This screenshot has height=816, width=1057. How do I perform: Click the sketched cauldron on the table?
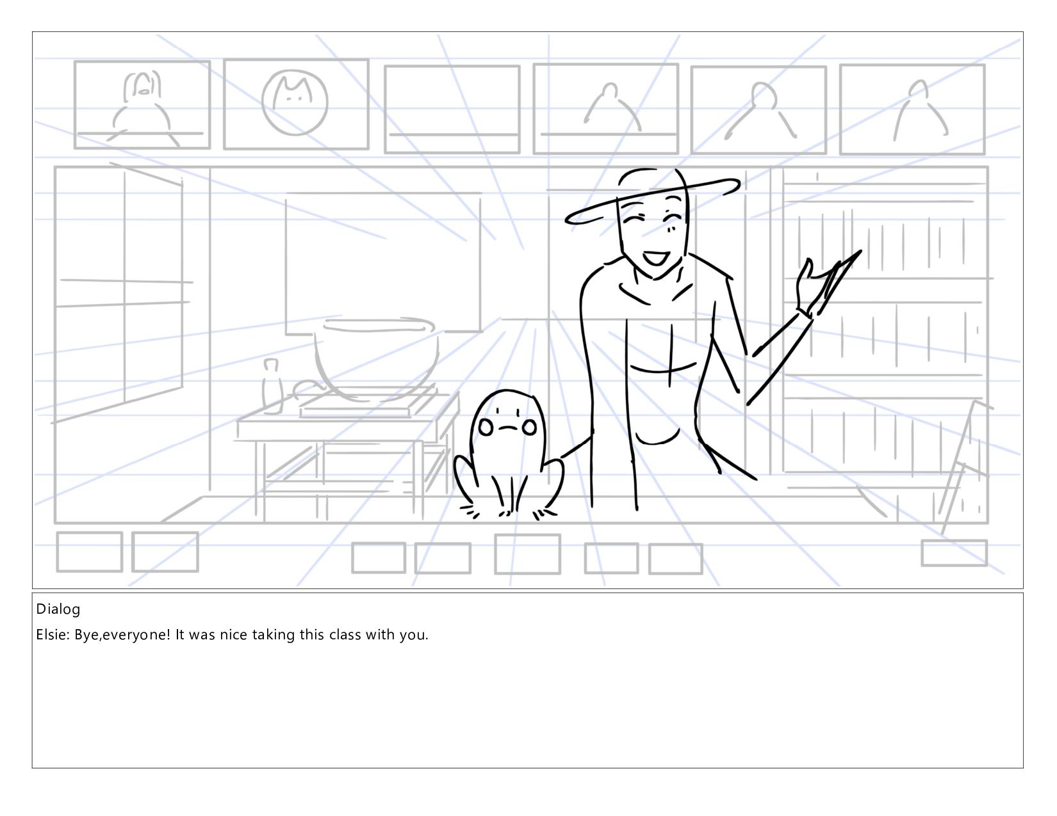pyautogui.click(x=376, y=359)
